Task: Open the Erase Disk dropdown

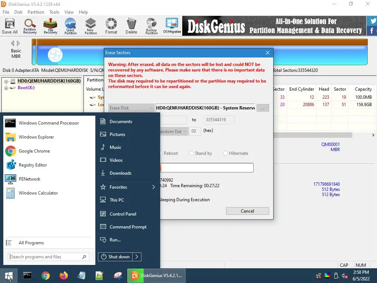Action: (x=131, y=108)
